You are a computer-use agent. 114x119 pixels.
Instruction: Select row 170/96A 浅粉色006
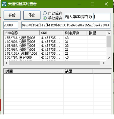(55, 49)
